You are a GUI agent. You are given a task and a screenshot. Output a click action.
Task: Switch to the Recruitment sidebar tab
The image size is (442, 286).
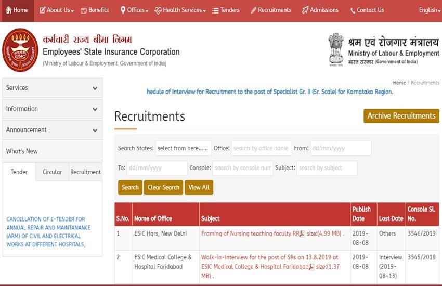tap(85, 172)
